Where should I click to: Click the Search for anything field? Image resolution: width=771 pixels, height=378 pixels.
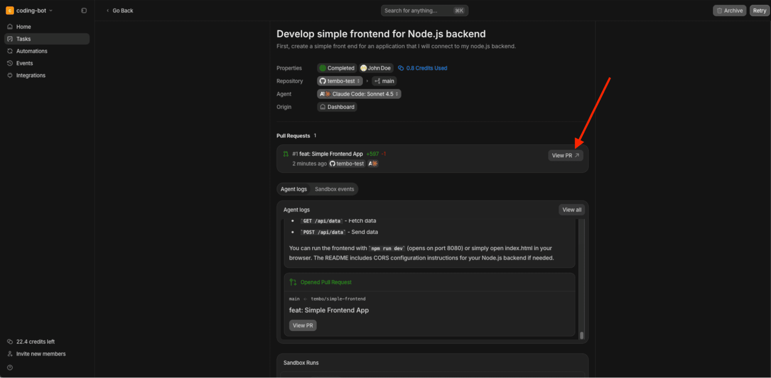coord(424,10)
